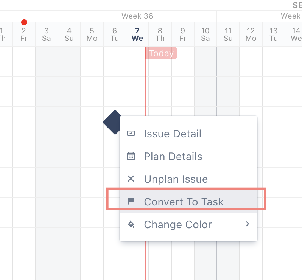Click the Plan Details calendar icon
Viewport: 302px width, 280px height.
pyautogui.click(x=131, y=156)
